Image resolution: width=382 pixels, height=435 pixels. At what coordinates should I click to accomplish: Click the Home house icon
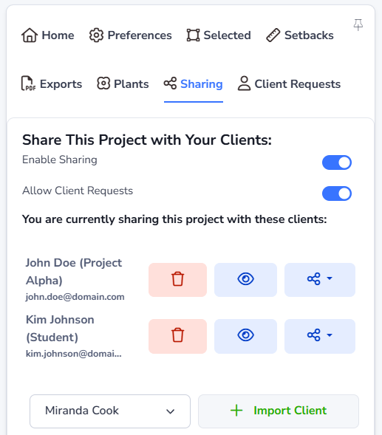point(30,35)
